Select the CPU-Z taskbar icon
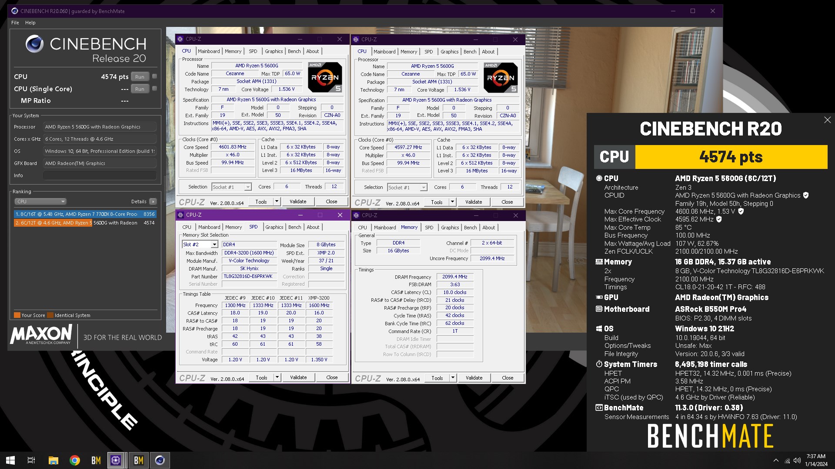Screen dimensions: 835x469 coord(116,460)
